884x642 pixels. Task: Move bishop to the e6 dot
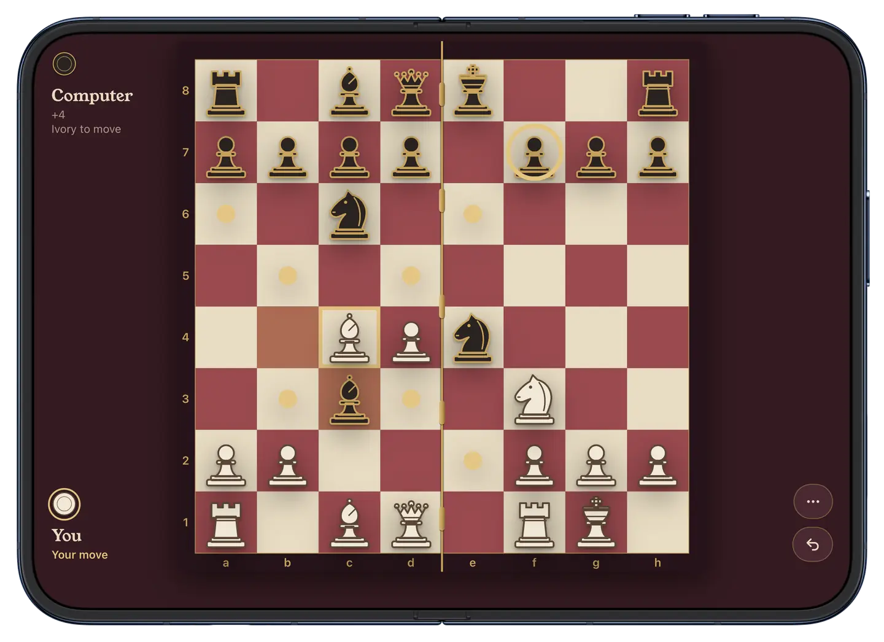coord(473,214)
